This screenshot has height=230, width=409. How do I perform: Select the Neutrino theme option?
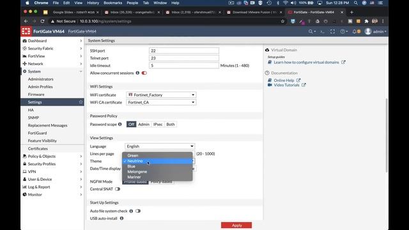point(157,161)
